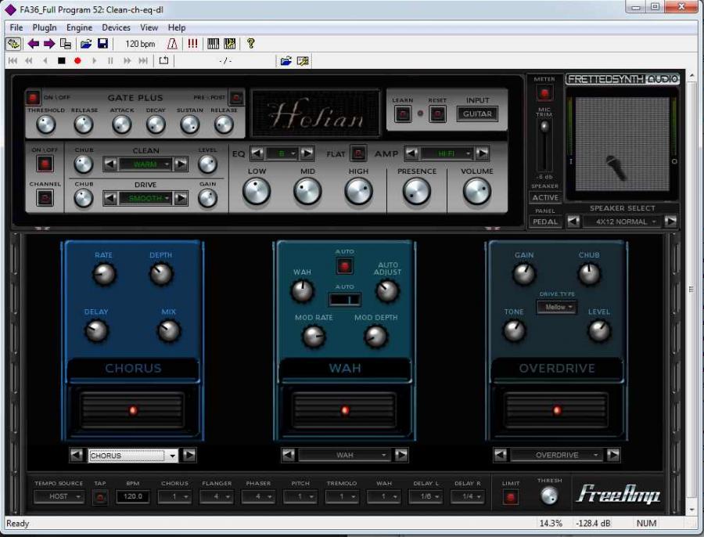704x537 pixels.
Task: Click the yellow question mark help icon
Action: click(250, 44)
